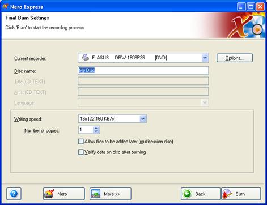Click the burning disc icon on Burn
The width and height of the screenshot is (267, 205).
pos(227,194)
